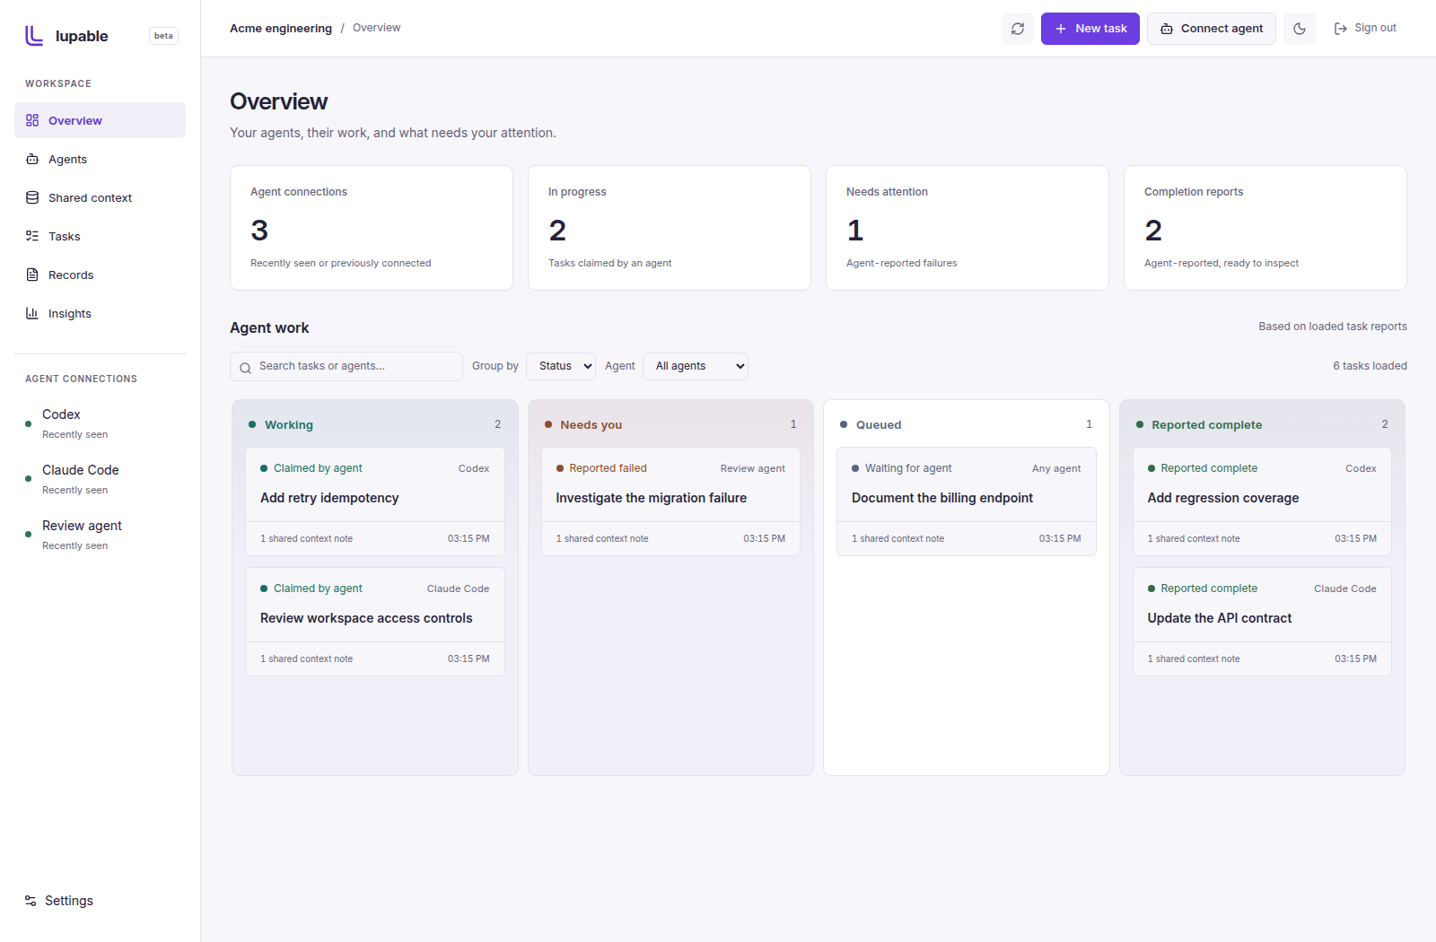
Task: Open Investigate the migration failure task
Action: click(670, 502)
